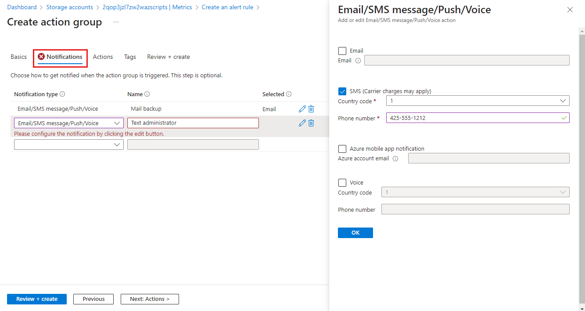Click the Email field info icon

(358, 61)
